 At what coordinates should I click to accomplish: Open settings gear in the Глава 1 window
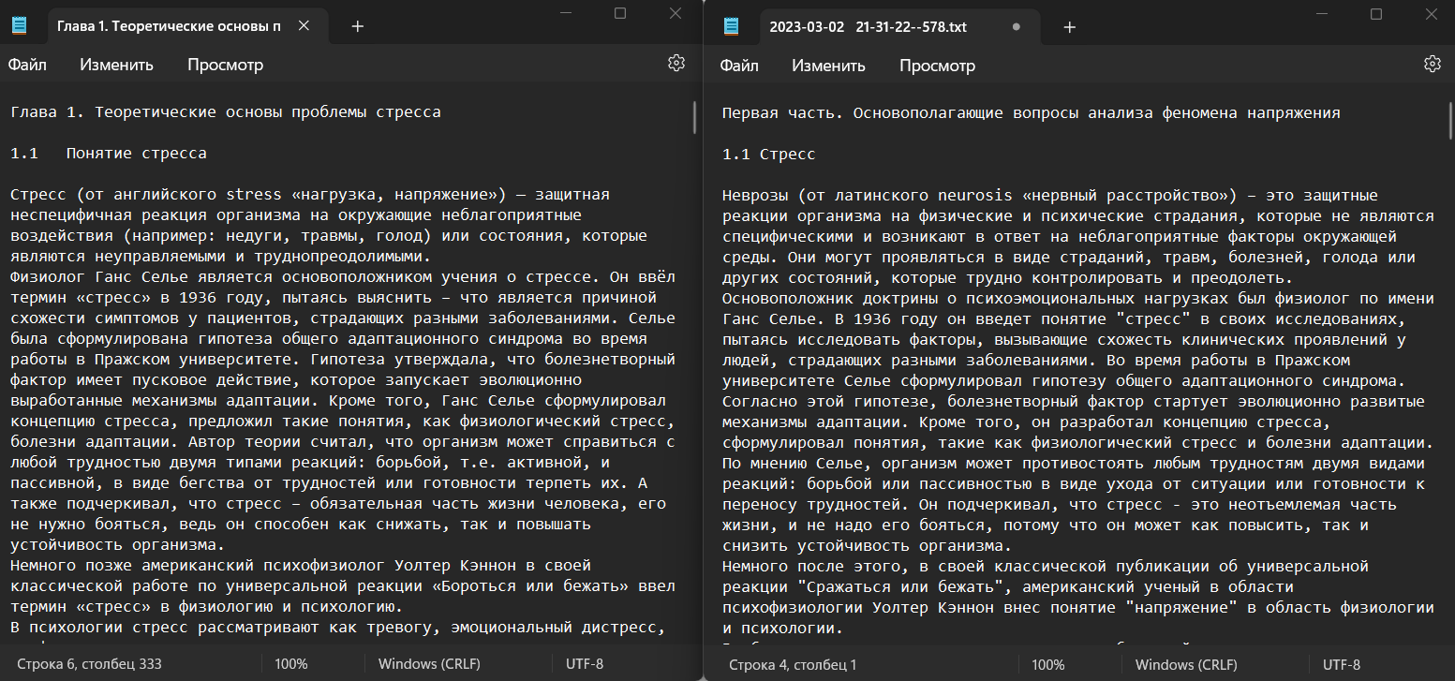(x=676, y=64)
